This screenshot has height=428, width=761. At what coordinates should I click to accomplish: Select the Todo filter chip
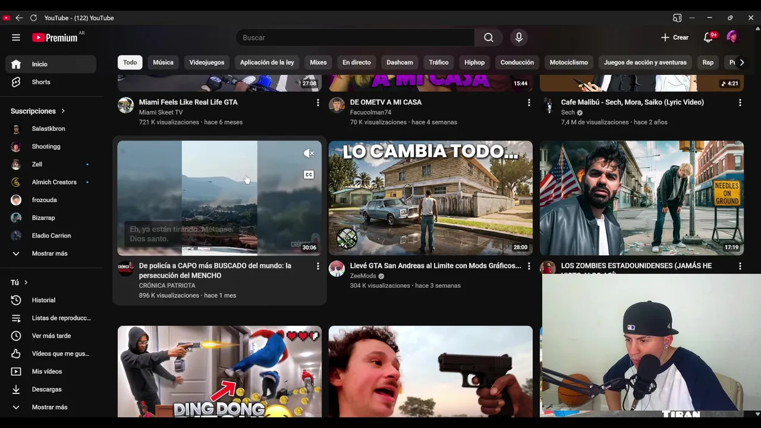click(130, 62)
